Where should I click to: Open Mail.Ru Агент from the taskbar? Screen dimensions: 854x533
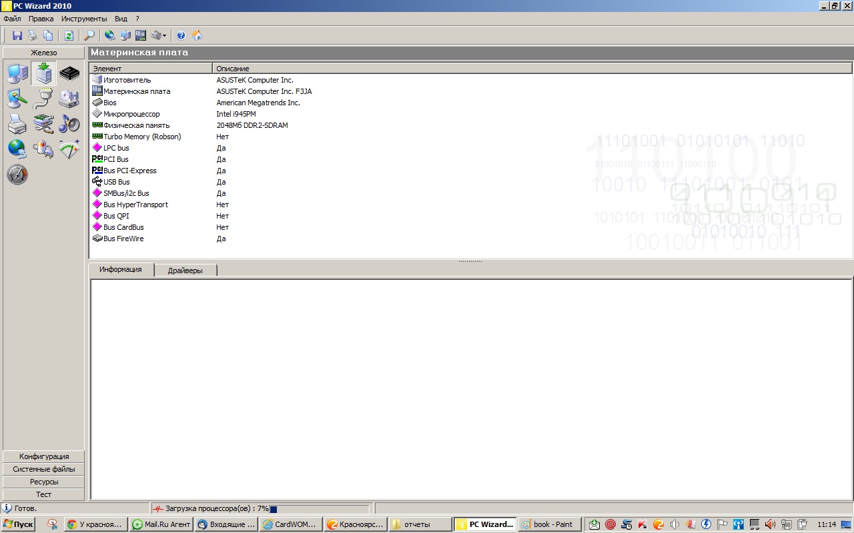161,524
